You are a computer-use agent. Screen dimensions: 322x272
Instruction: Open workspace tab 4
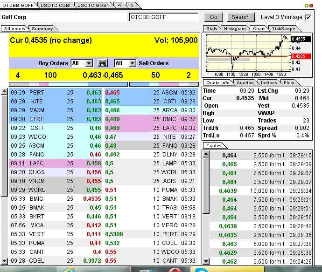point(119,5)
